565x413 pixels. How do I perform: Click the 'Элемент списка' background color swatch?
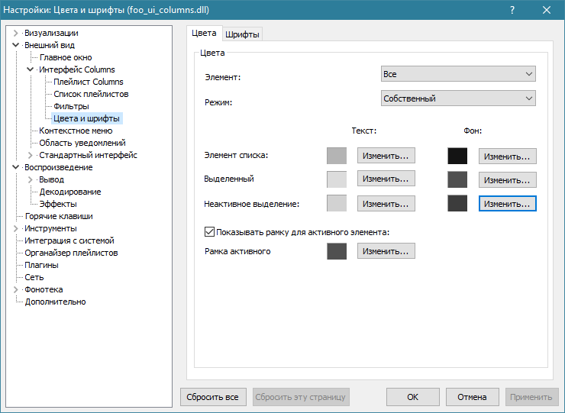pyautogui.click(x=457, y=156)
